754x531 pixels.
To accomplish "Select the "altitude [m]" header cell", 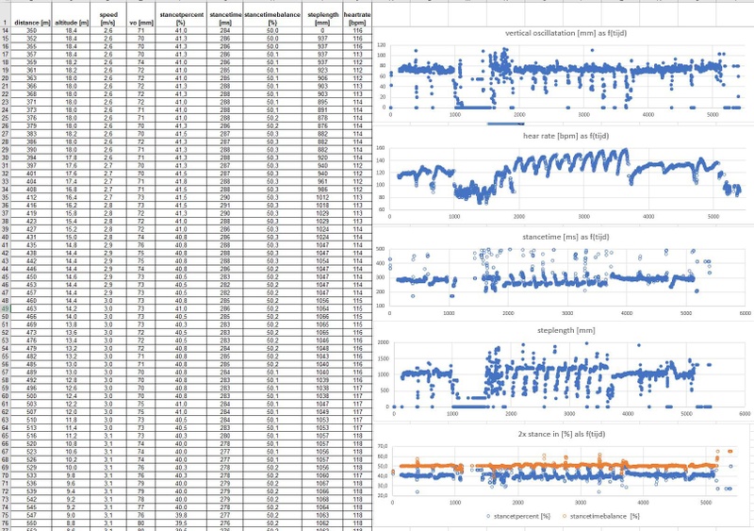I will click(x=72, y=15).
